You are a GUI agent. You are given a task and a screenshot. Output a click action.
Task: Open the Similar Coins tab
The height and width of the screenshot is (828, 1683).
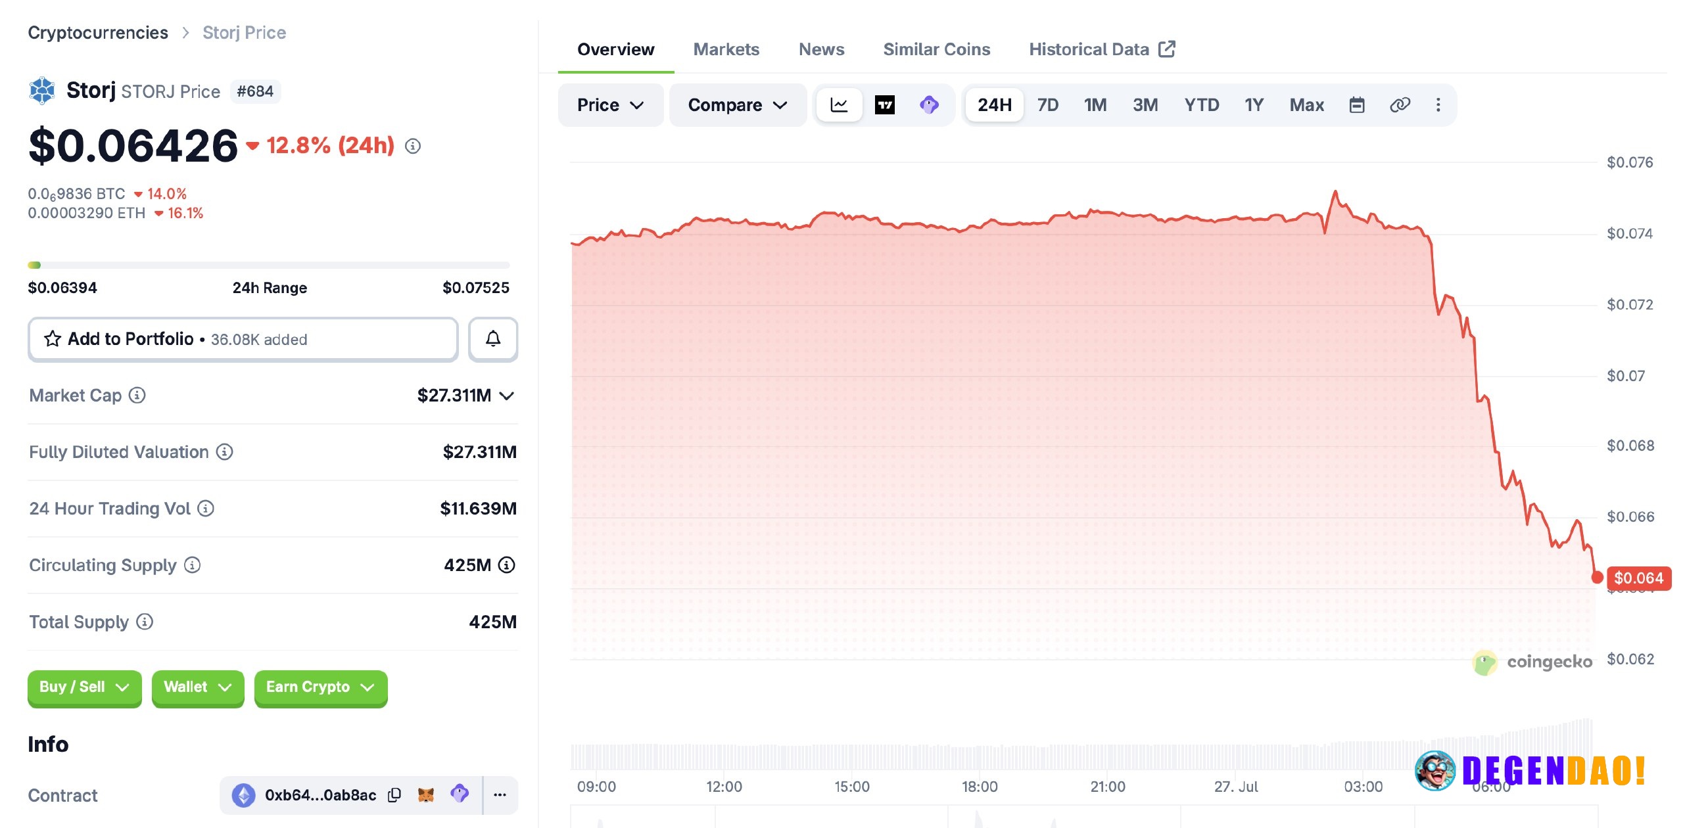[x=936, y=49]
